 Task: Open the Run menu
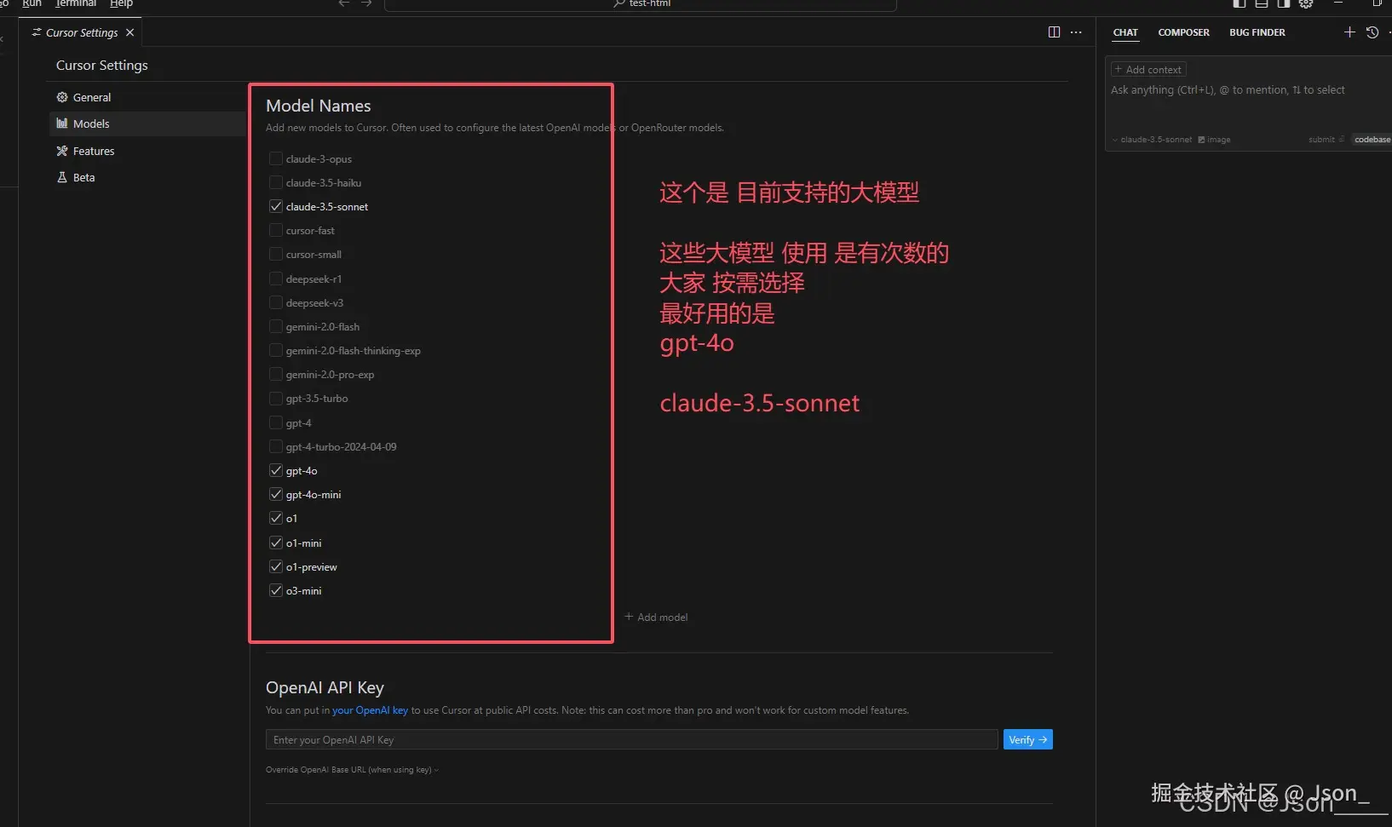32,3
